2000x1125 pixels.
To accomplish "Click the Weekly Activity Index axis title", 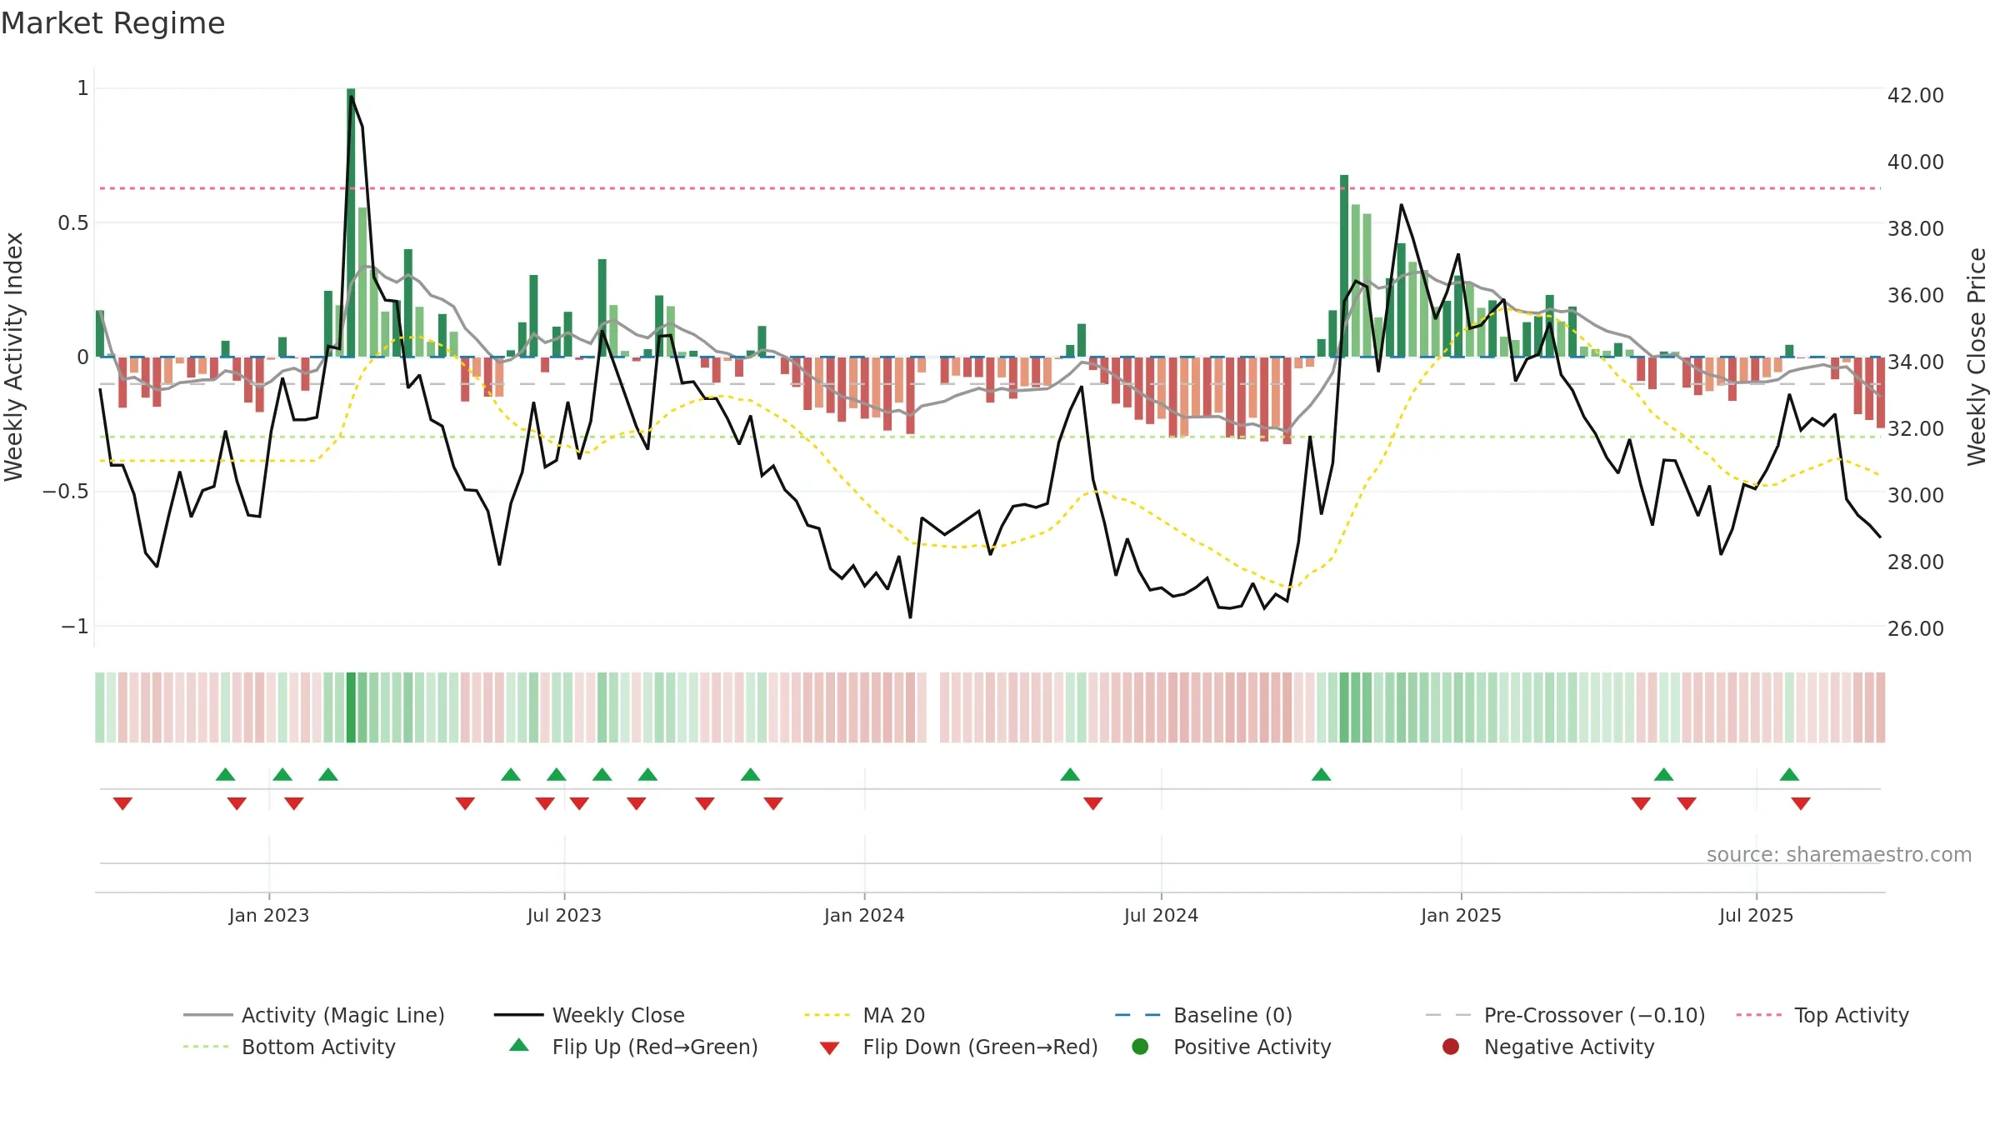I will [x=14, y=357].
